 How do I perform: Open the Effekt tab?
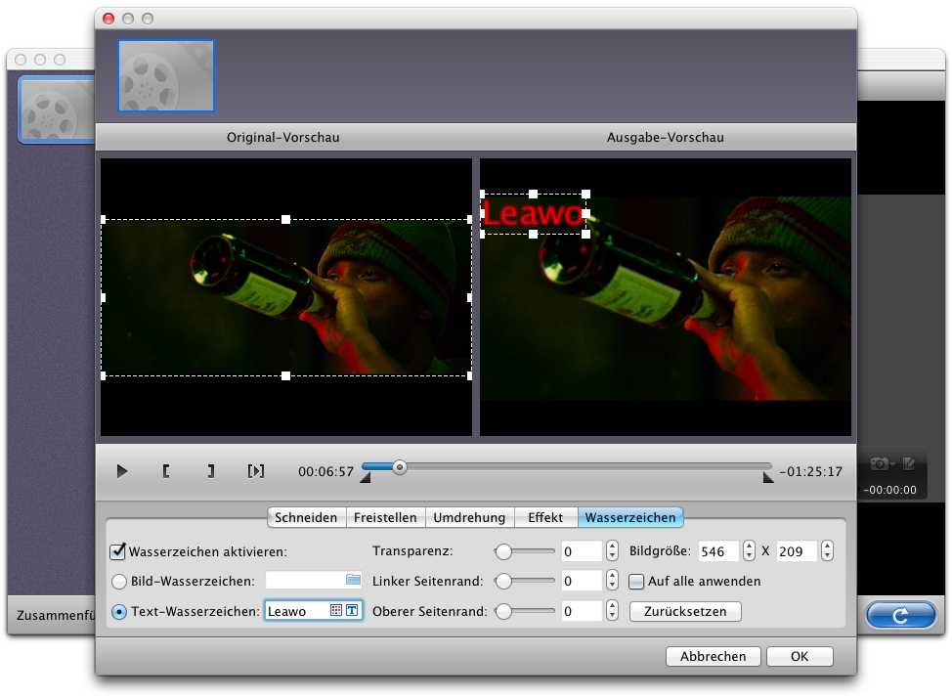coord(545,517)
